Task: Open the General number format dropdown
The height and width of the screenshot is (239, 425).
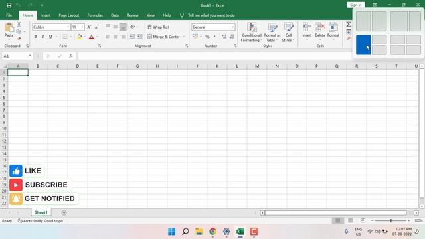Action: (233, 27)
